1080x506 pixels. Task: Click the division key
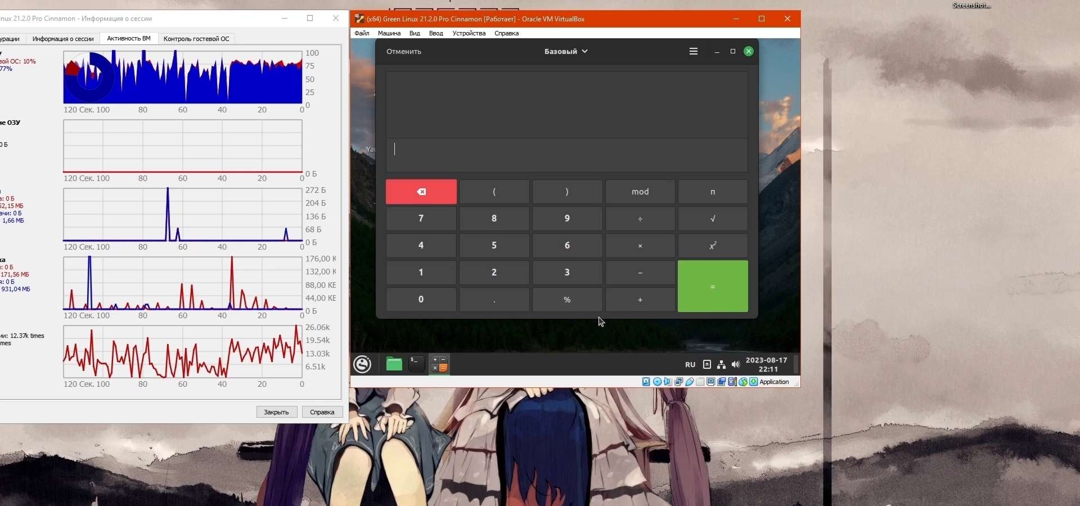(x=640, y=219)
